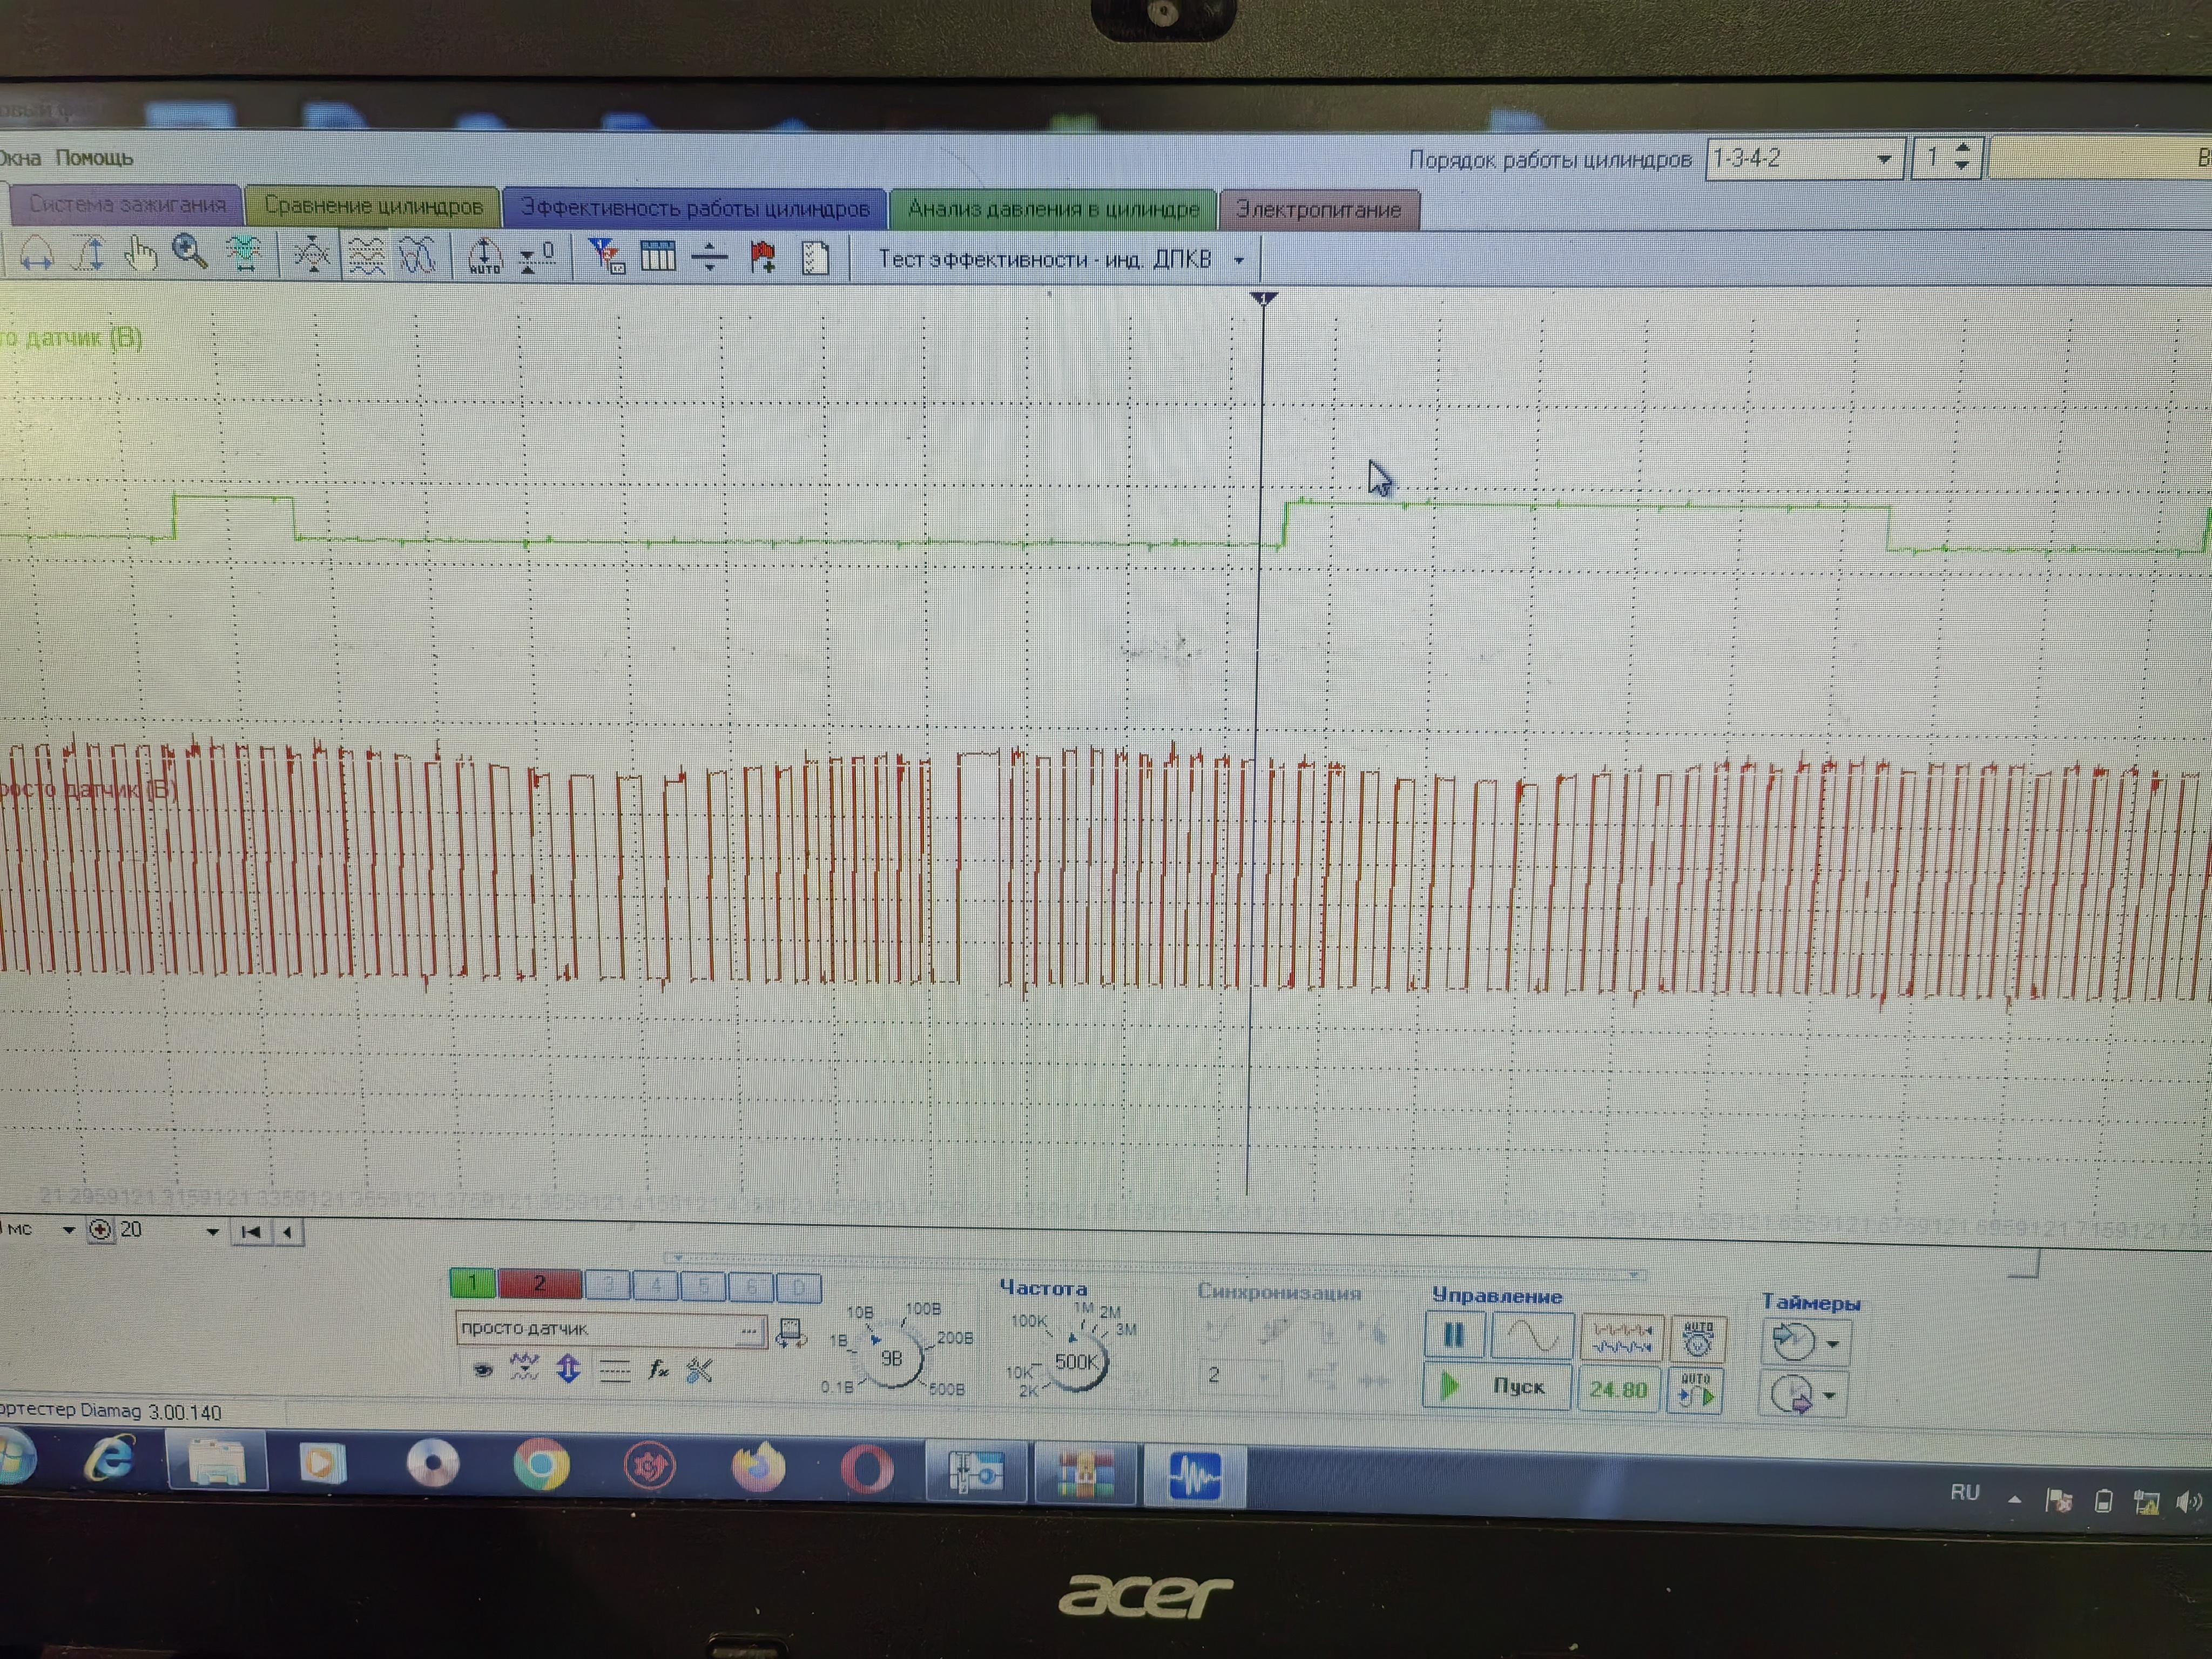Open the Анализ давления в цилиндре tab

click(1053, 209)
